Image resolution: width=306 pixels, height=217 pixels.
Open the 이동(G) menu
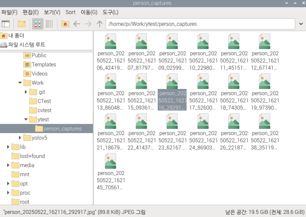coord(89,12)
